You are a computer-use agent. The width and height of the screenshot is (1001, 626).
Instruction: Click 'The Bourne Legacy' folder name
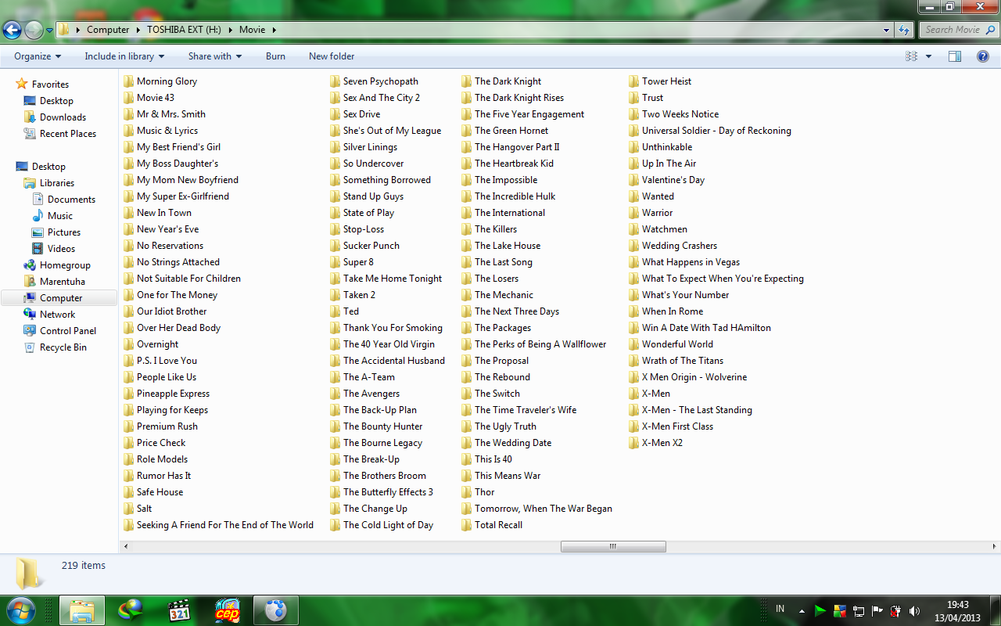(x=382, y=443)
